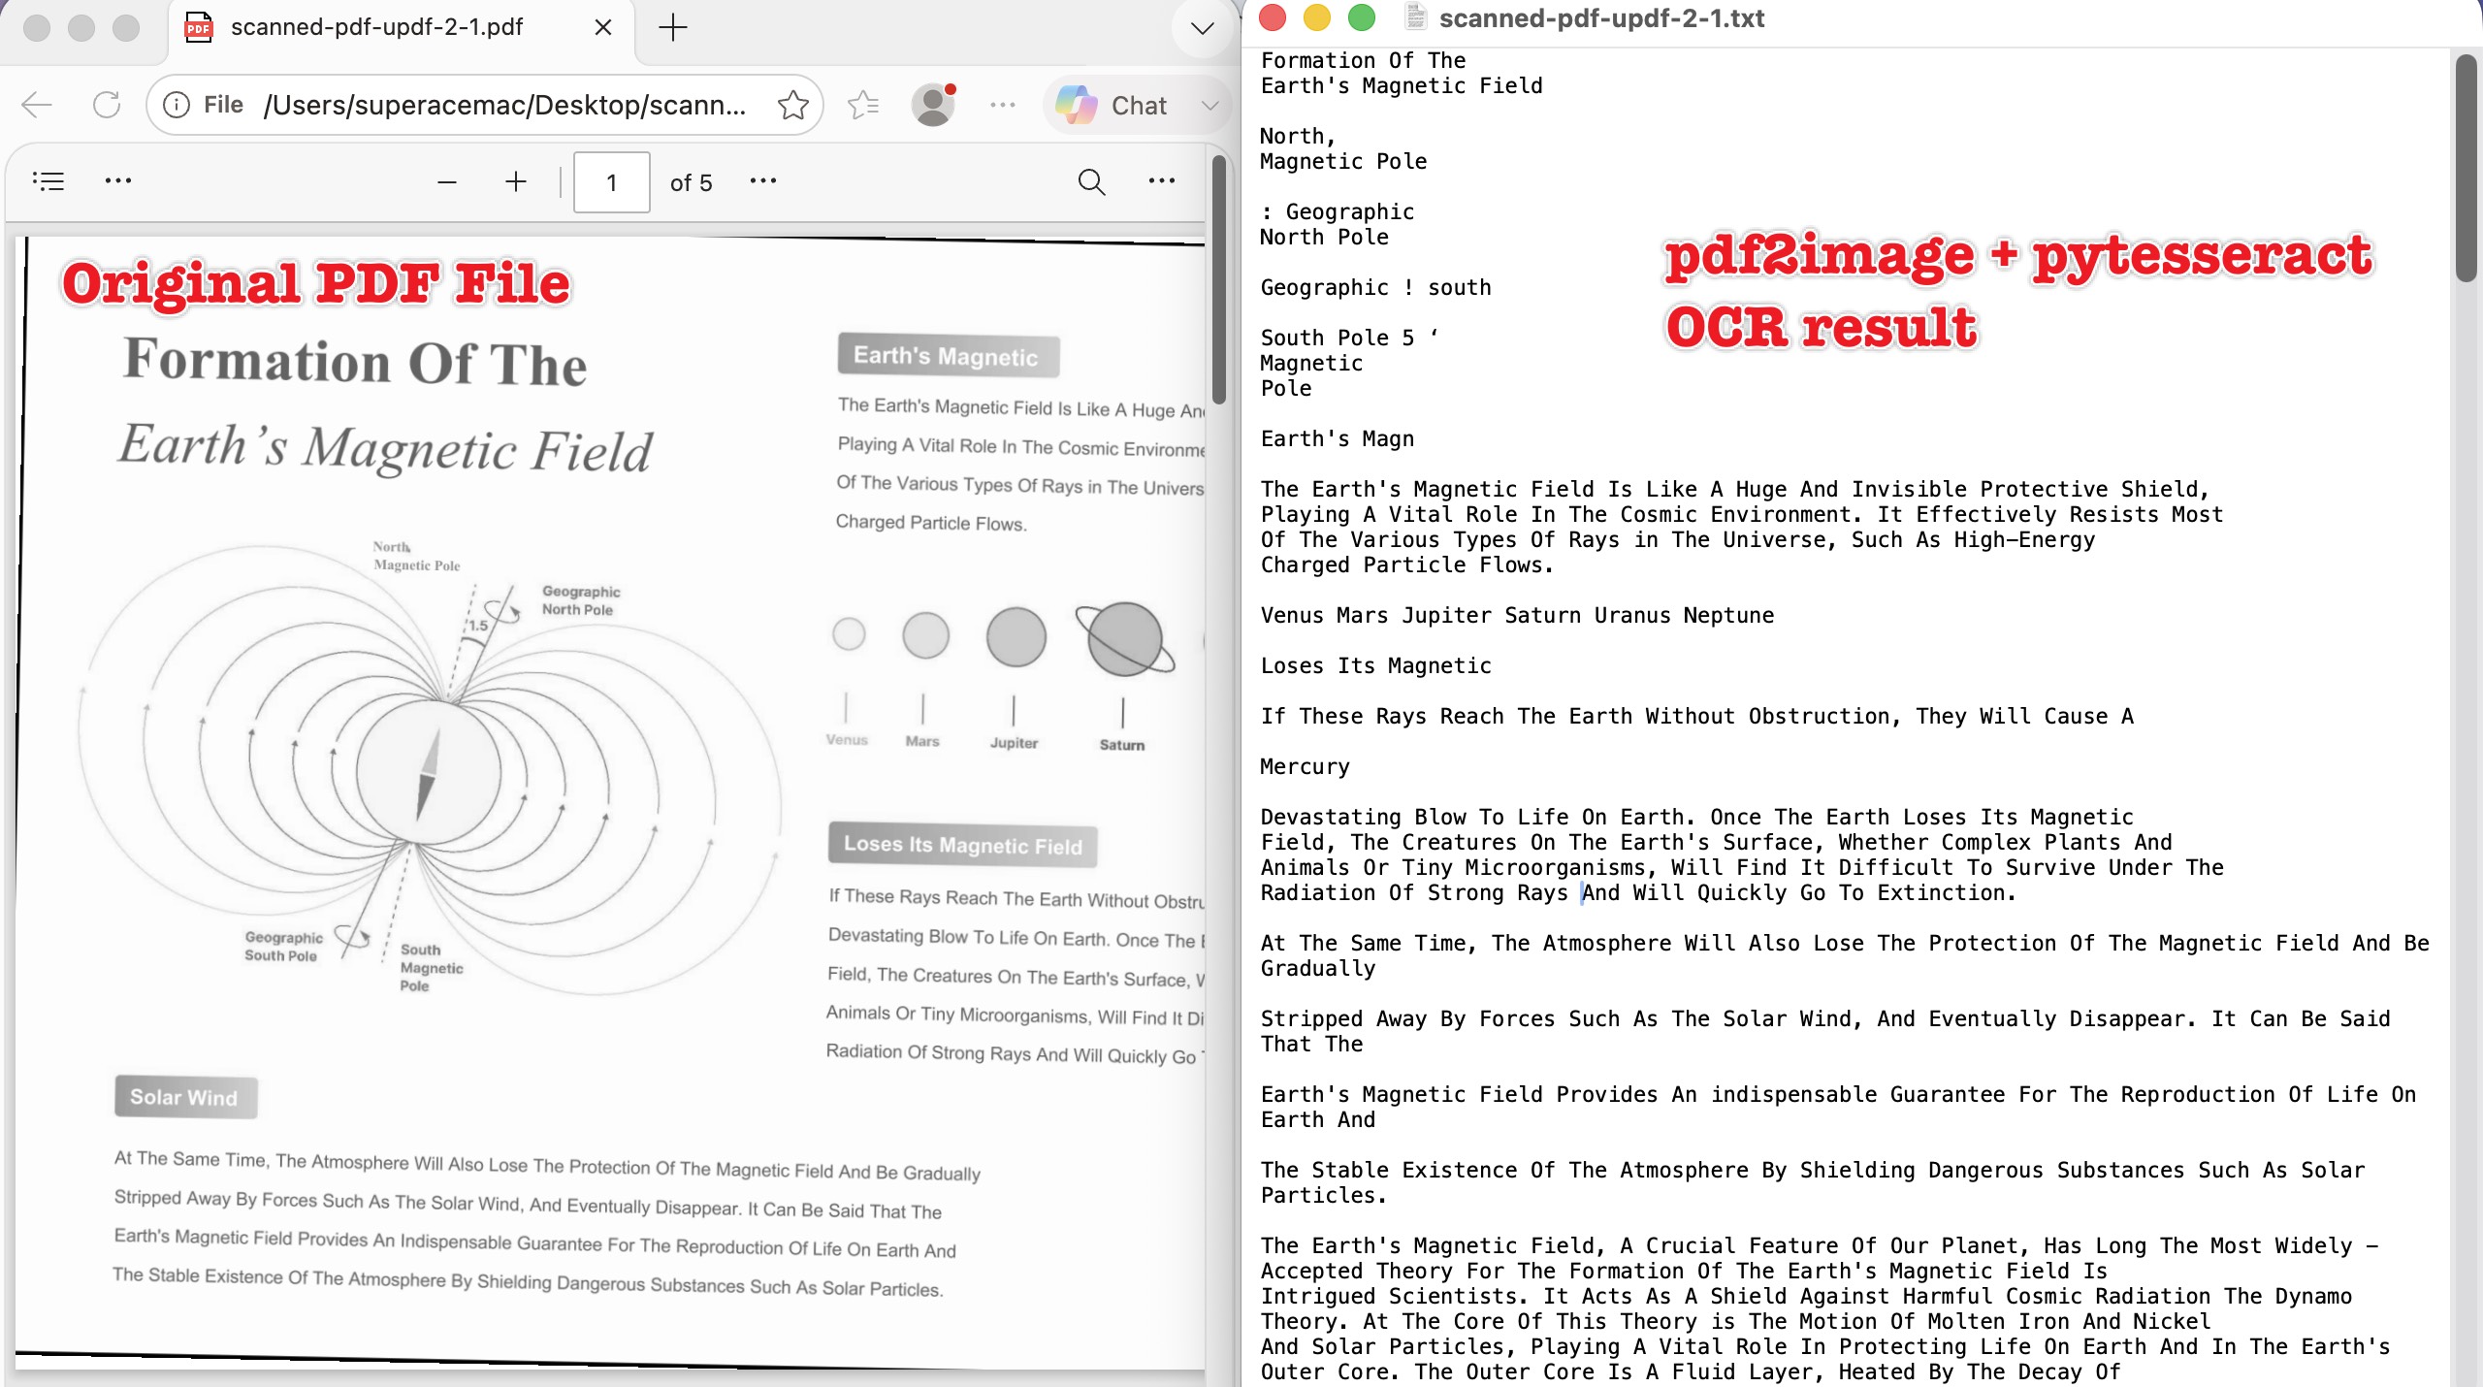Click "Earth's Magn" line in text file
The height and width of the screenshot is (1387, 2483).
pyautogui.click(x=1337, y=439)
